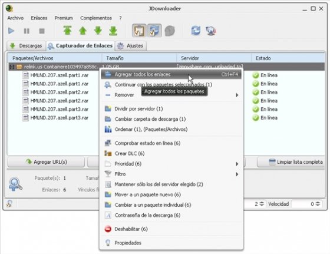This screenshot has height=254, width=330.
Task: Choose Continuar con los paquetes seleccionados
Action: point(171,85)
